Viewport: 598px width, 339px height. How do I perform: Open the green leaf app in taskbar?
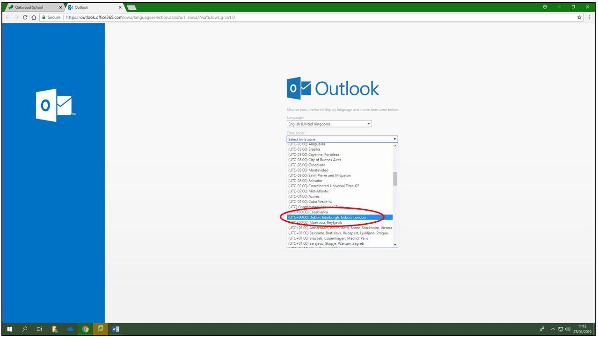point(100,329)
